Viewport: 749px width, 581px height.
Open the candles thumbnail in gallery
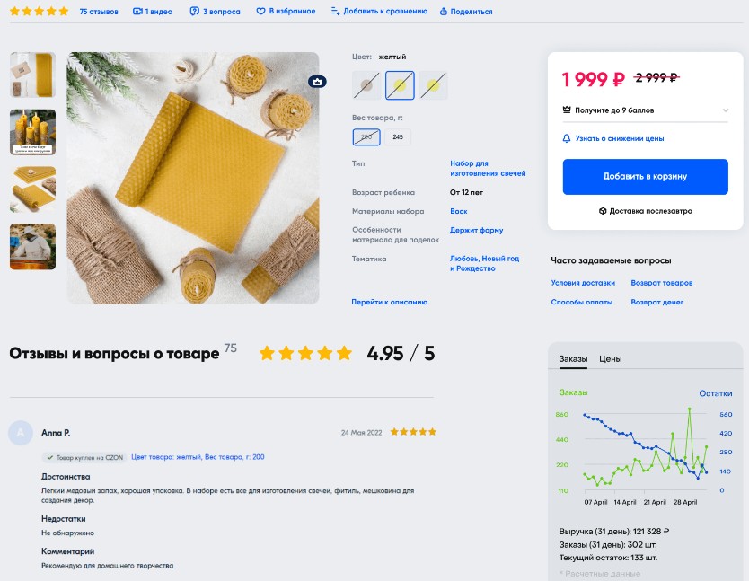click(x=32, y=132)
